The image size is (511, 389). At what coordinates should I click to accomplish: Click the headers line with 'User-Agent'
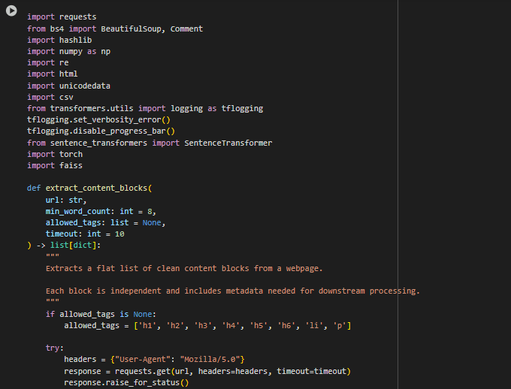tap(154, 360)
